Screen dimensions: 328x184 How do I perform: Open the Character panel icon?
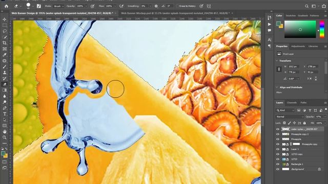point(270,40)
